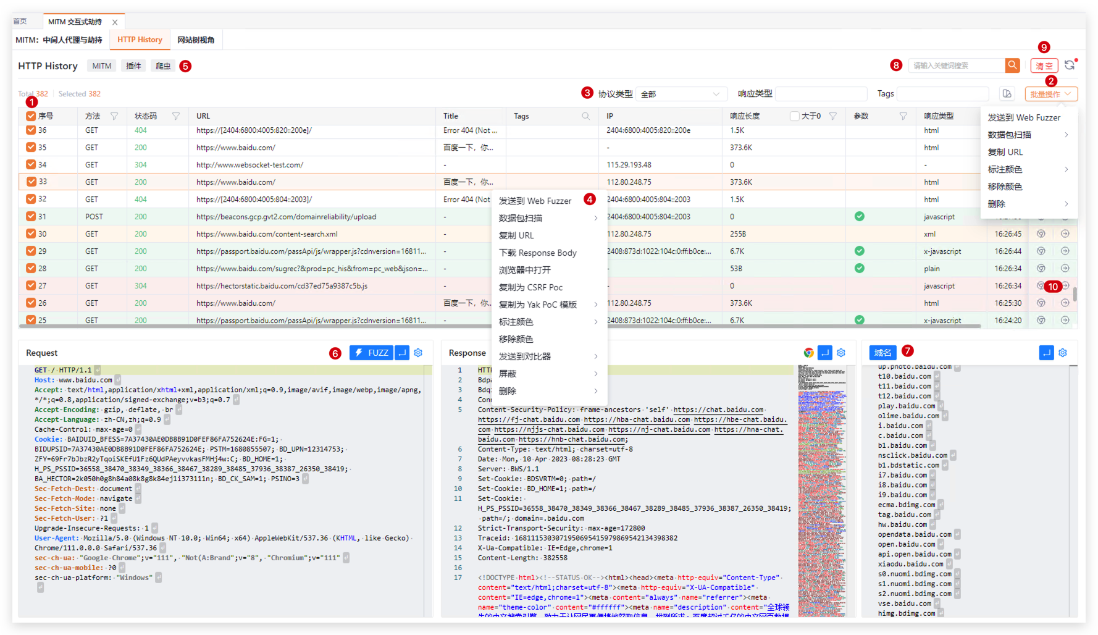Open the 批量操作 batch actions dropdown

pyautogui.click(x=1051, y=94)
